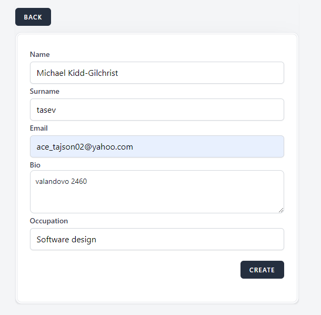Click the Email field label
The height and width of the screenshot is (315, 321).
(x=39, y=128)
